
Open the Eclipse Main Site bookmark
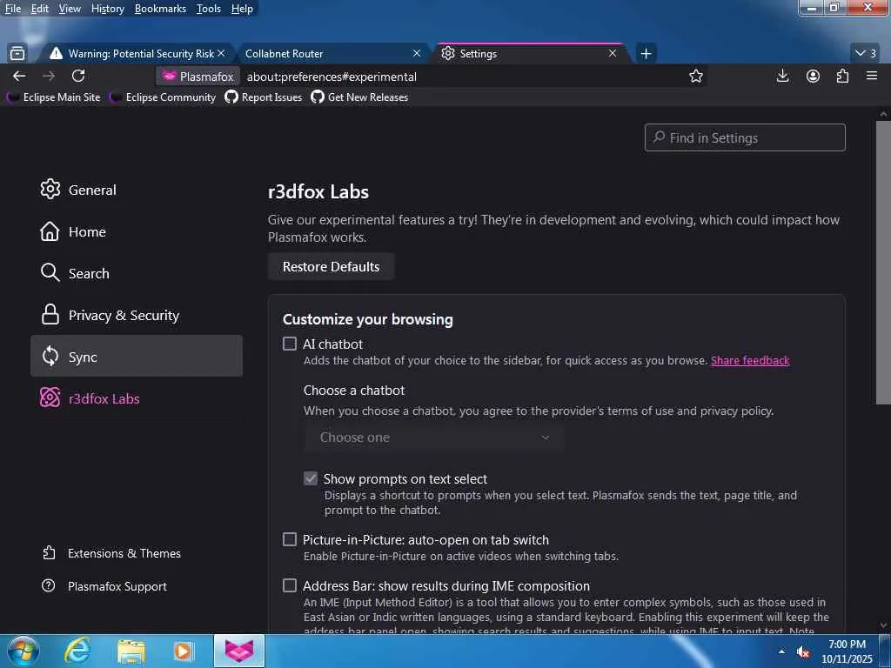pos(55,97)
